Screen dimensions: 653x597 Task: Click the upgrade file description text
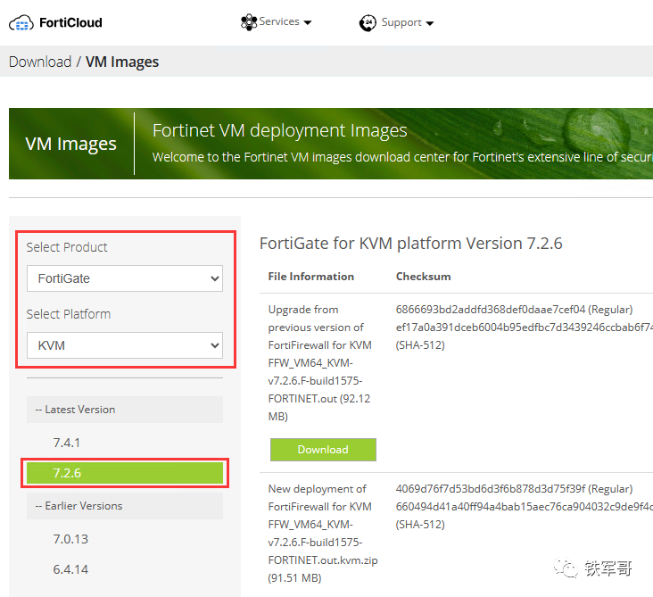tap(320, 363)
